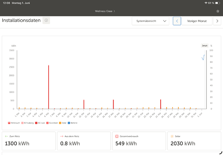Screen dimensions: 223x155
Task: Toggle the EV-Ladung legend entry
Action: point(28,123)
